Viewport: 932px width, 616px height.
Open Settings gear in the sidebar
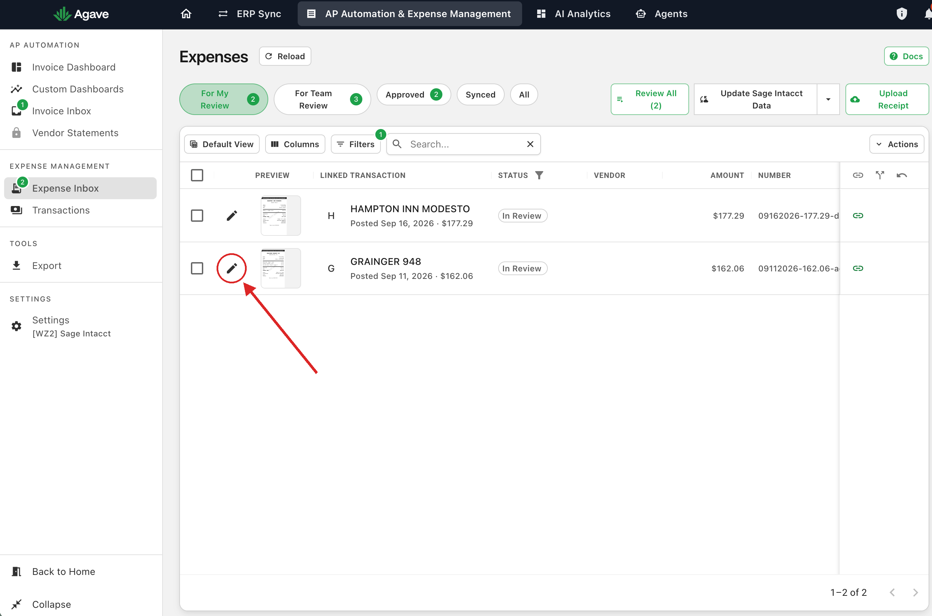[16, 326]
